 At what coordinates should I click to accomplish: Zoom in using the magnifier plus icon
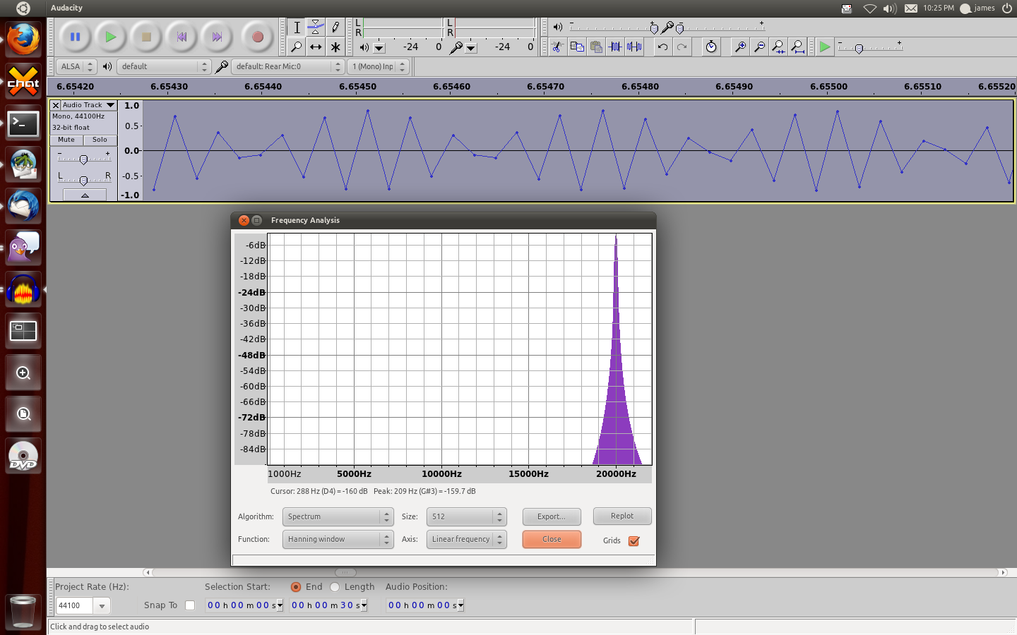pyautogui.click(x=740, y=47)
